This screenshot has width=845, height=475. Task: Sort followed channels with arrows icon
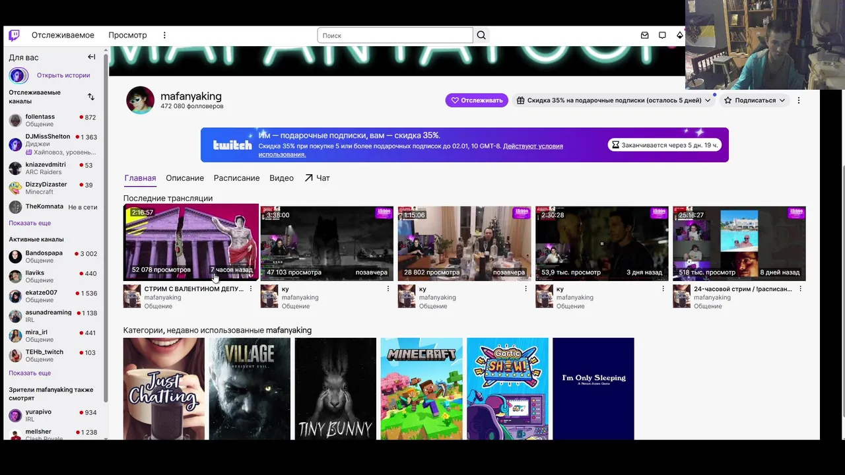click(x=91, y=96)
